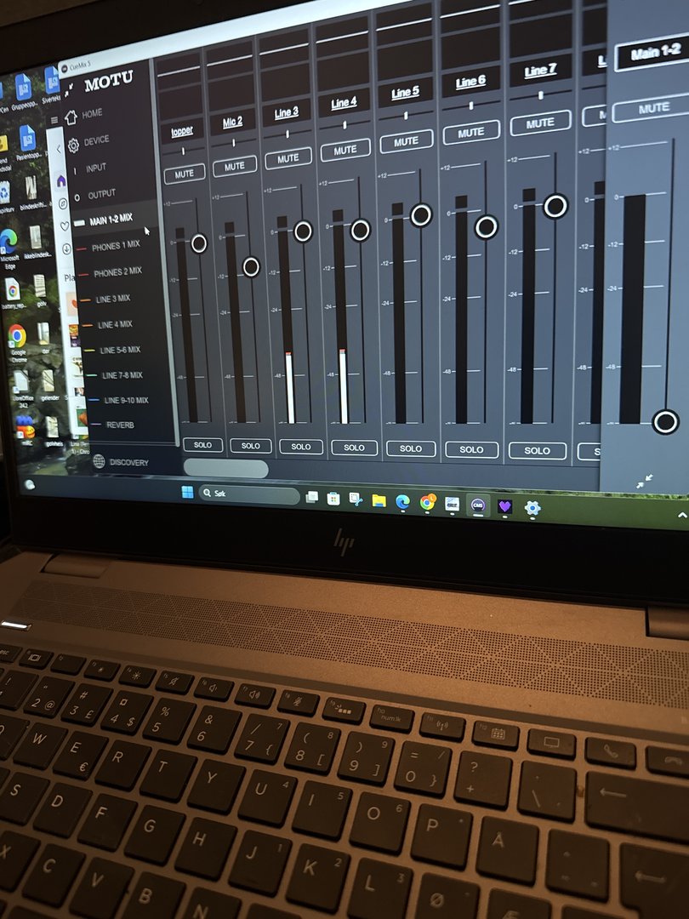Image resolution: width=689 pixels, height=919 pixels.
Task: Mute the Line 5 channel
Action: 407,142
